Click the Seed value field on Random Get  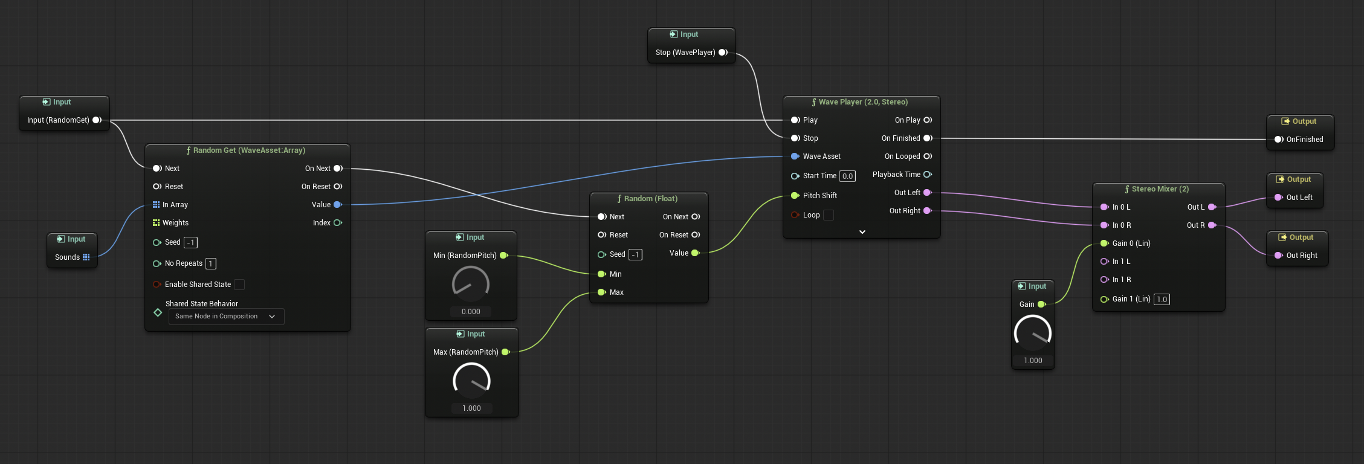point(190,243)
